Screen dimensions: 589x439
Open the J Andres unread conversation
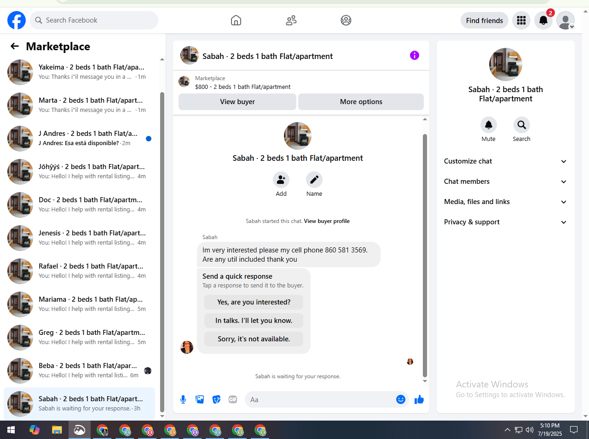tap(79, 139)
